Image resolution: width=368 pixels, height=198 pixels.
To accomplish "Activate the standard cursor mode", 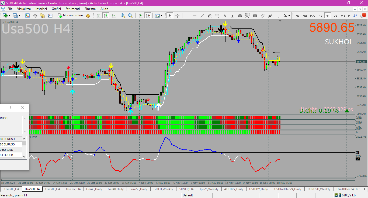I will (x=169, y=16).
